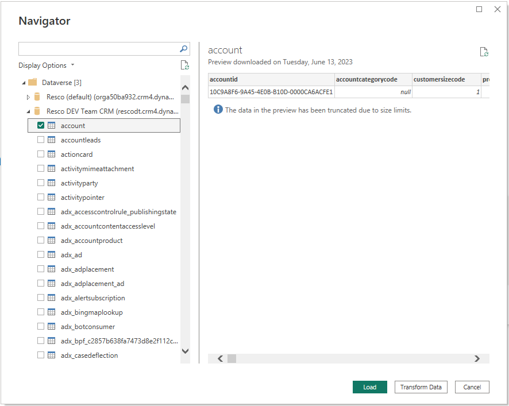509x406 pixels.
Task: Select the adx_bpf_c2857b638fa7473d8e2f112c table row
Action: pyautogui.click(x=104, y=341)
